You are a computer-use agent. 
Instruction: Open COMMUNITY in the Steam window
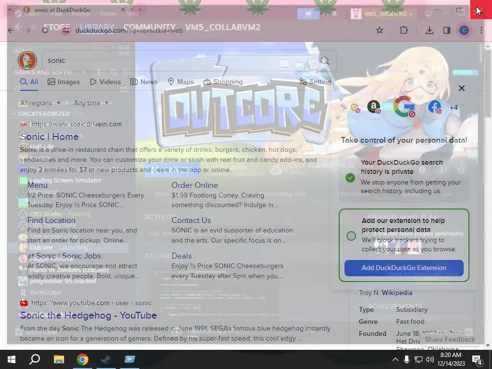point(150,27)
